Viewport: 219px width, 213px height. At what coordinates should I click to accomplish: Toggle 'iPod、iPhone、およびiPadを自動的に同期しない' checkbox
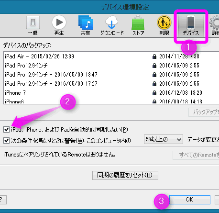click(x=6, y=129)
